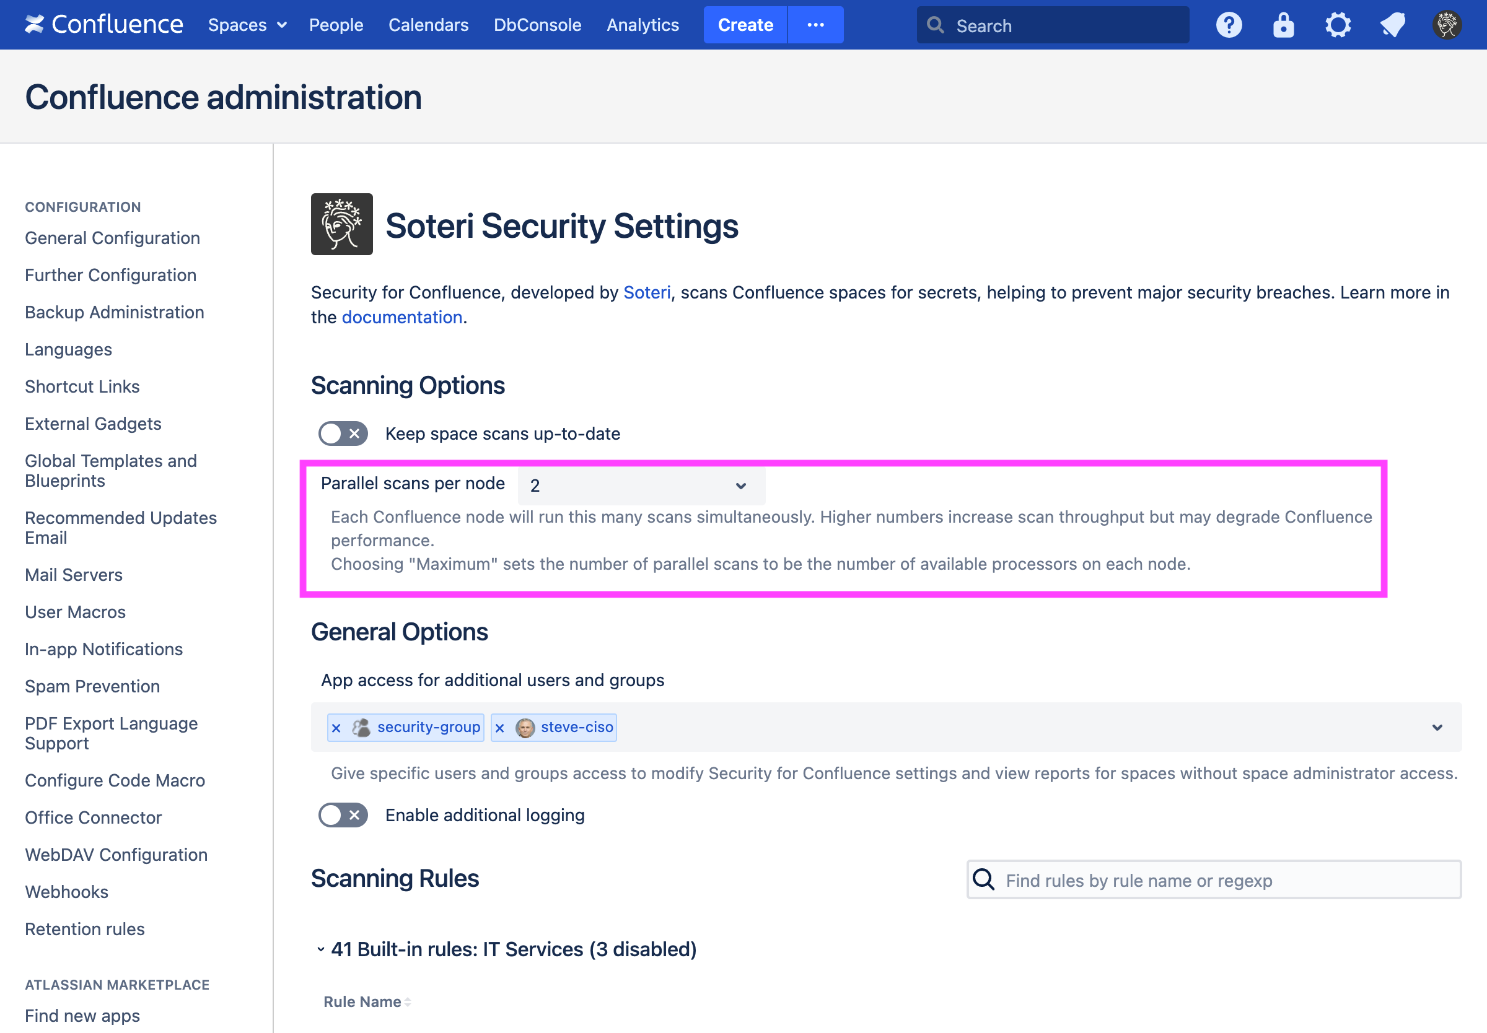Click the lock icon in header

[x=1283, y=25]
